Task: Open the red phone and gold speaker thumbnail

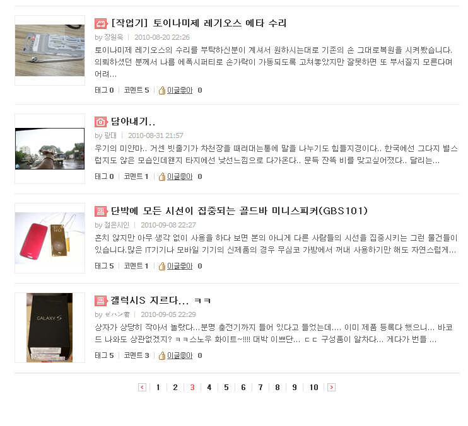Action: [50, 238]
